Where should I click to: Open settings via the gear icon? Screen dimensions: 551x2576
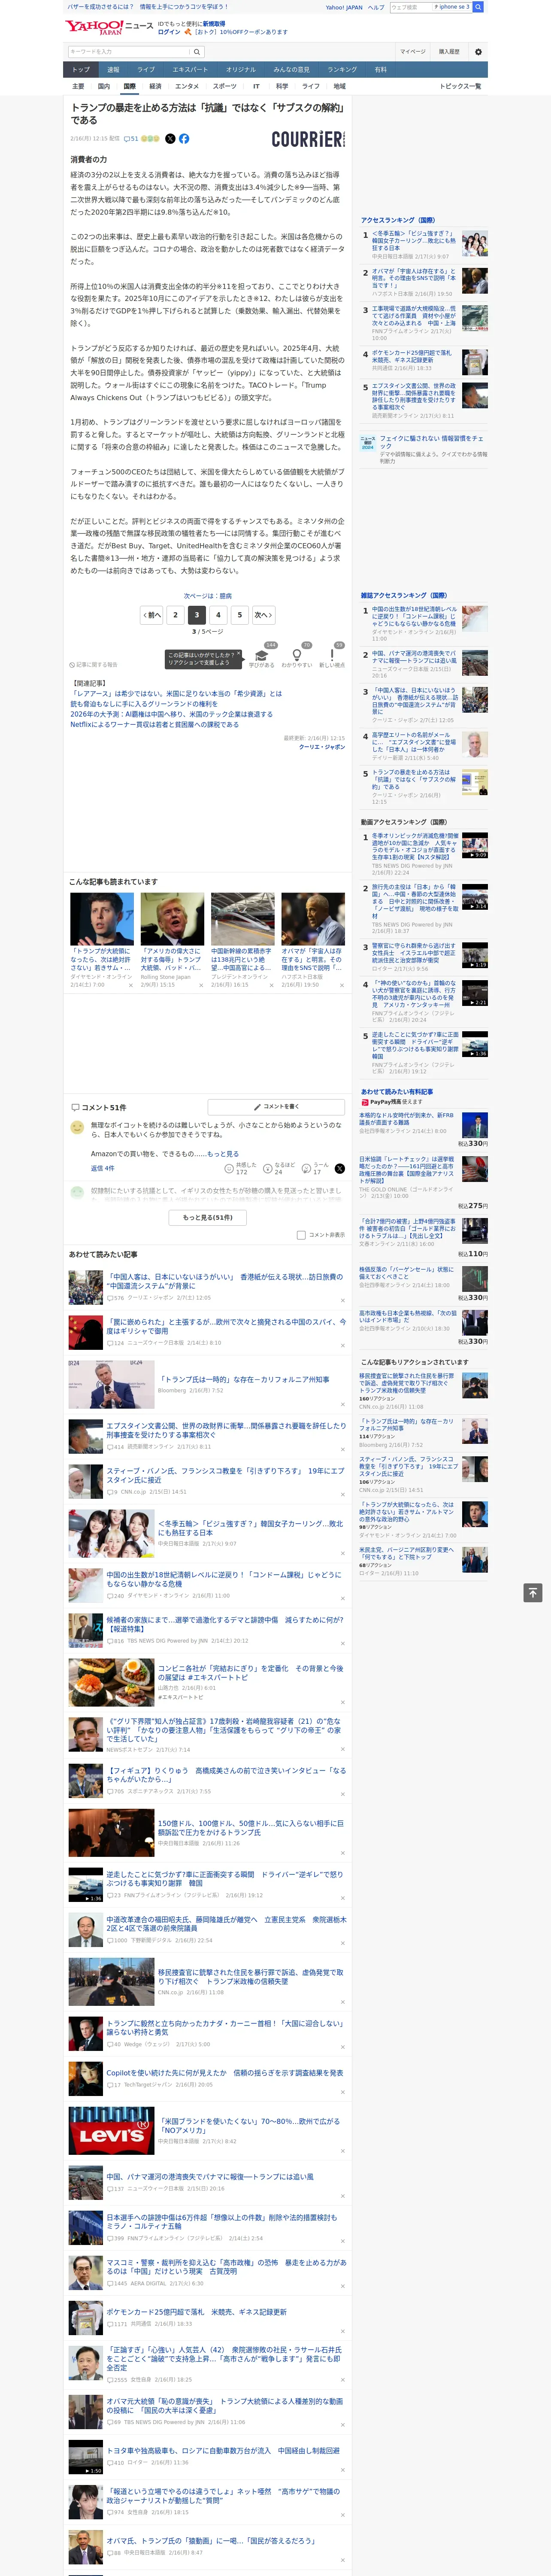coord(478,52)
